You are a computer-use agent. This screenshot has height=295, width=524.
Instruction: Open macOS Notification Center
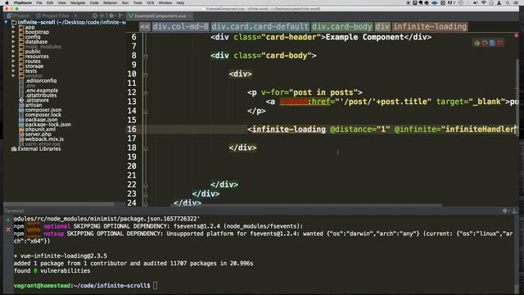pyautogui.click(x=516, y=2)
